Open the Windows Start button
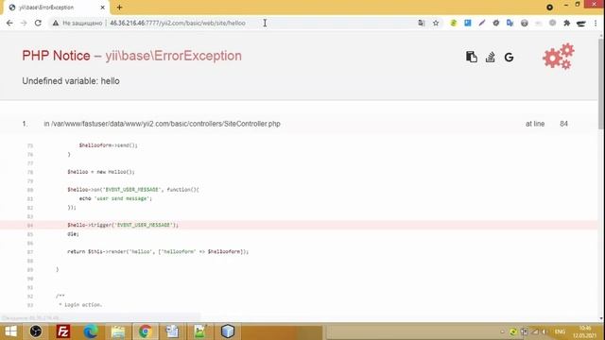This screenshot has height=340, width=605. [10, 331]
